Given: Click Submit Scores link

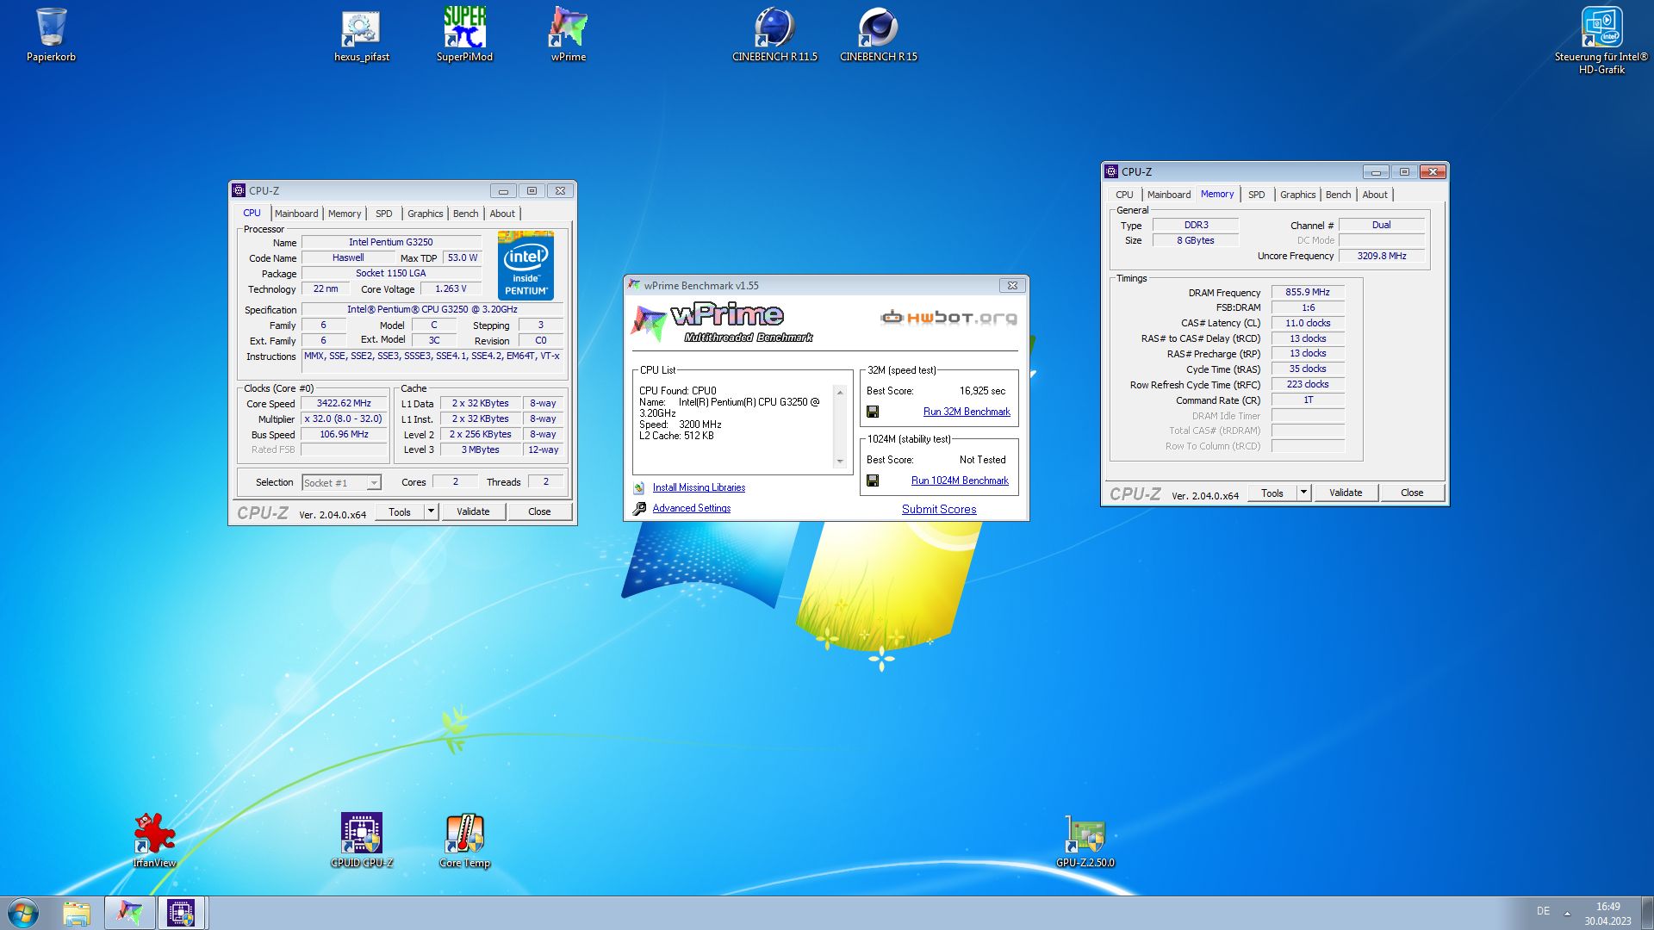Looking at the screenshot, I should pyautogui.click(x=939, y=509).
